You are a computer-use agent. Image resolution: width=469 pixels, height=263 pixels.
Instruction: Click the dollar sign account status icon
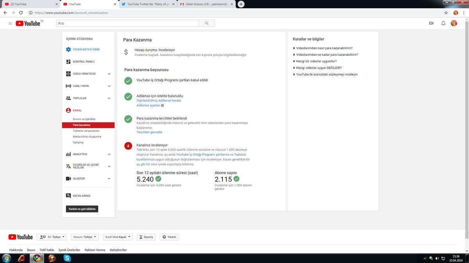(126, 52)
